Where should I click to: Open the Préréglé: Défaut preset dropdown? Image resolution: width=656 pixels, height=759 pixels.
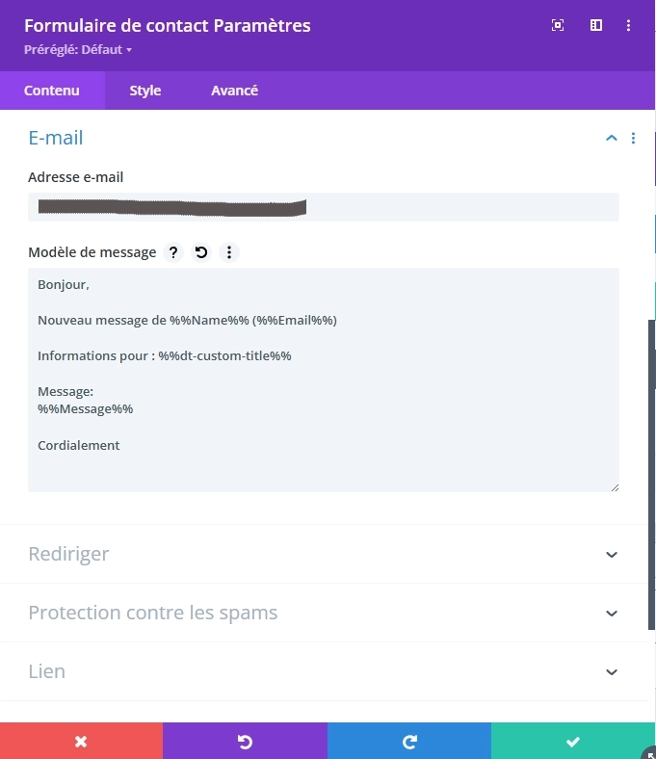point(78,50)
